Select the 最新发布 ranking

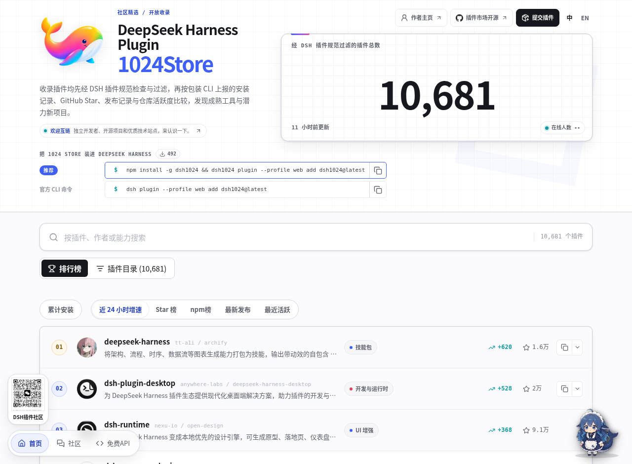237,310
